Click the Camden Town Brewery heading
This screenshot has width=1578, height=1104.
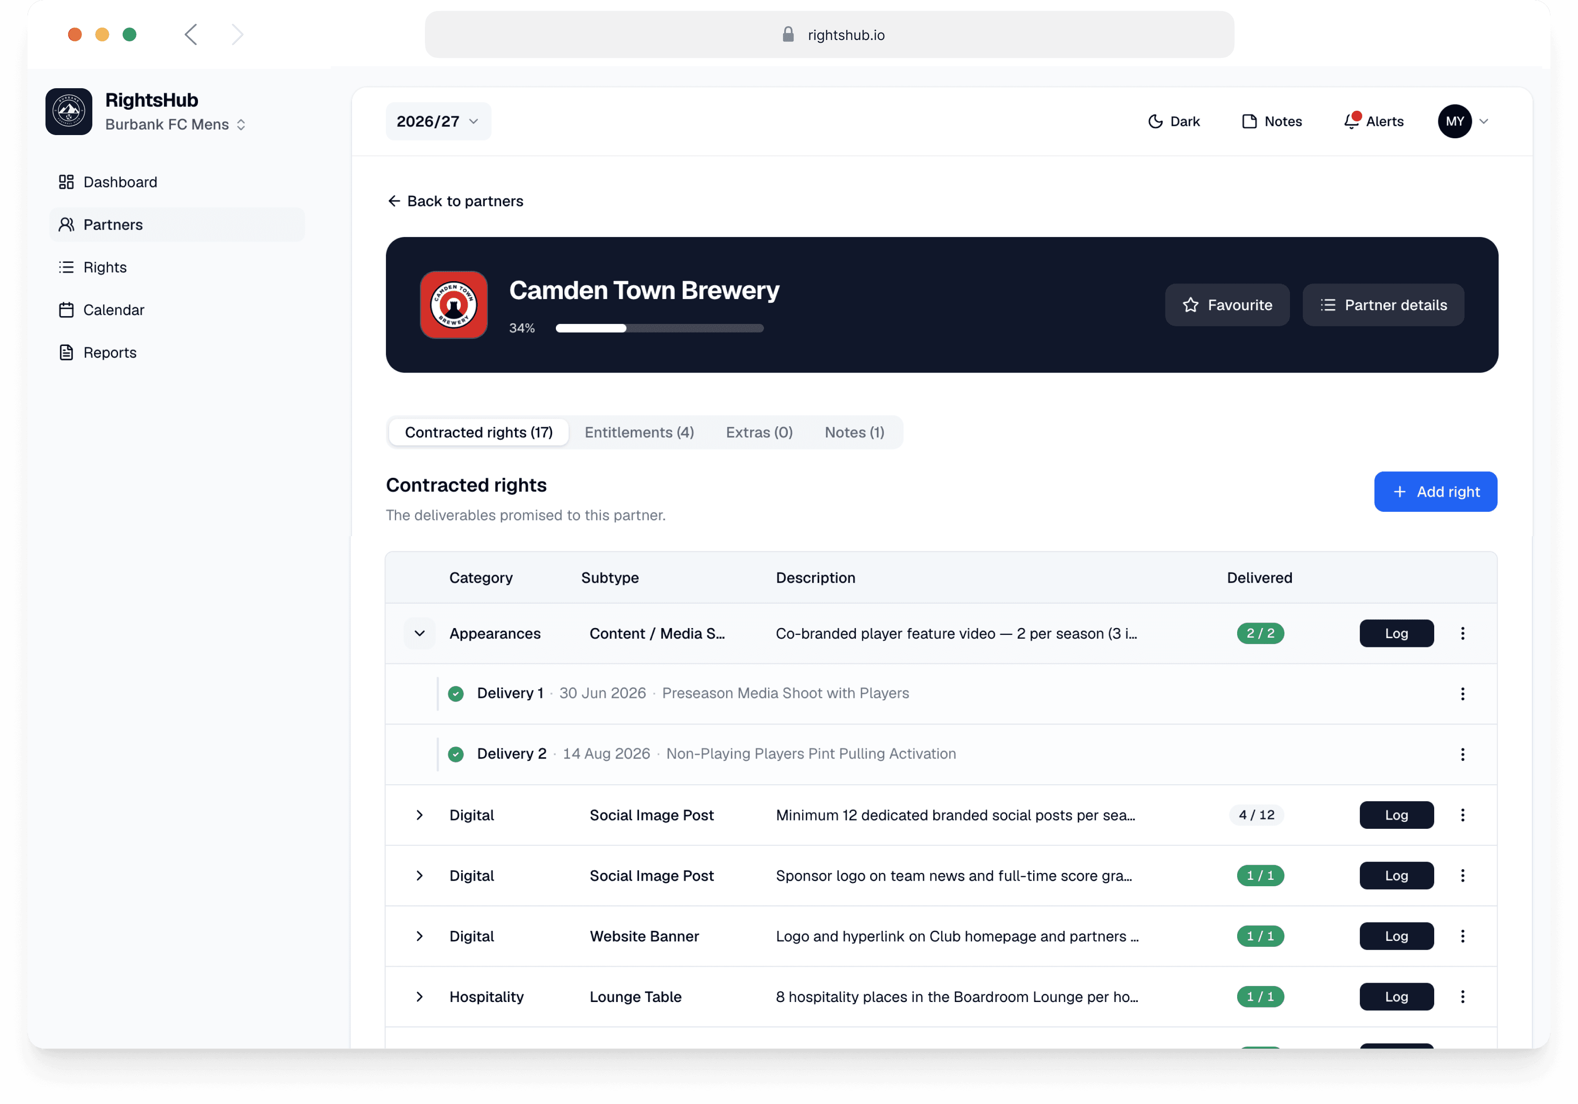coord(644,290)
